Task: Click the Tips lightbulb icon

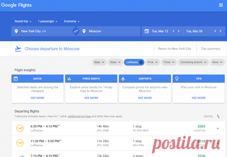Action: point(177,78)
